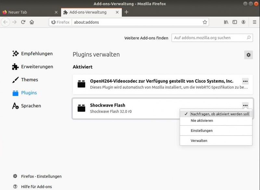
Task: Bookmark this page with the star icon
Action: (x=205, y=22)
